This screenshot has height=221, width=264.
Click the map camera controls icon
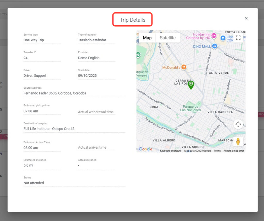[238, 124]
